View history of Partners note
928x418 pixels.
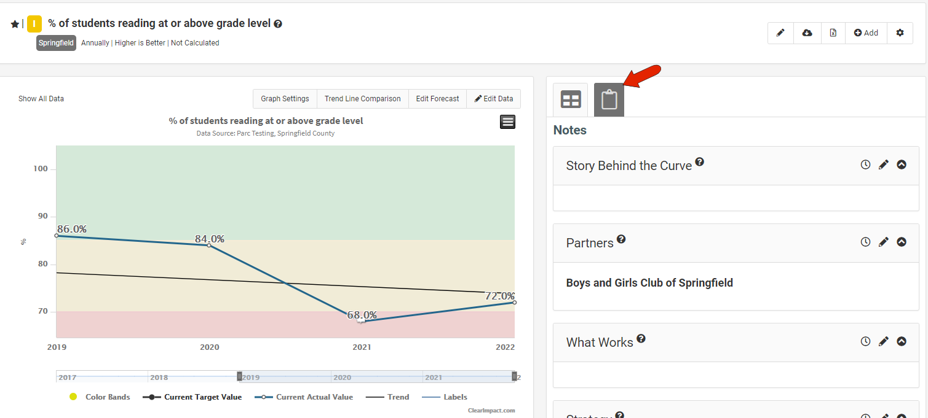[865, 242]
